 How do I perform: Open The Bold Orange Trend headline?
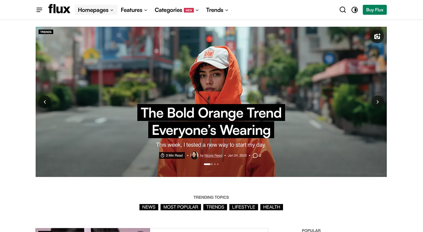211,121
